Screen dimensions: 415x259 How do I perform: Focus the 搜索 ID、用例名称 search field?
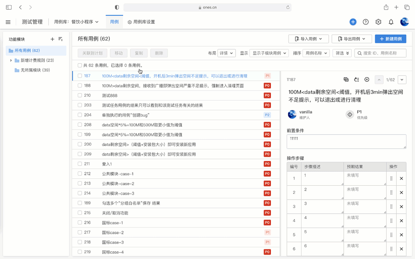[x=380, y=53]
